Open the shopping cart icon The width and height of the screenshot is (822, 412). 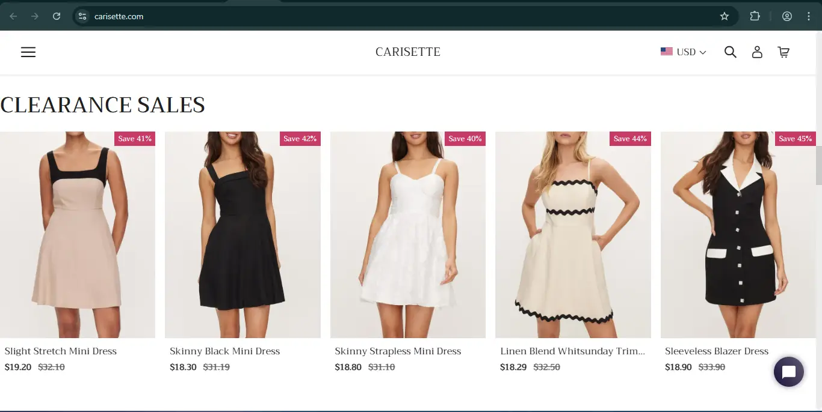point(783,52)
